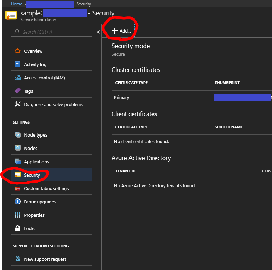Click the redacted primary thumbprint value
Screen dimensions: 272x270
[243, 97]
